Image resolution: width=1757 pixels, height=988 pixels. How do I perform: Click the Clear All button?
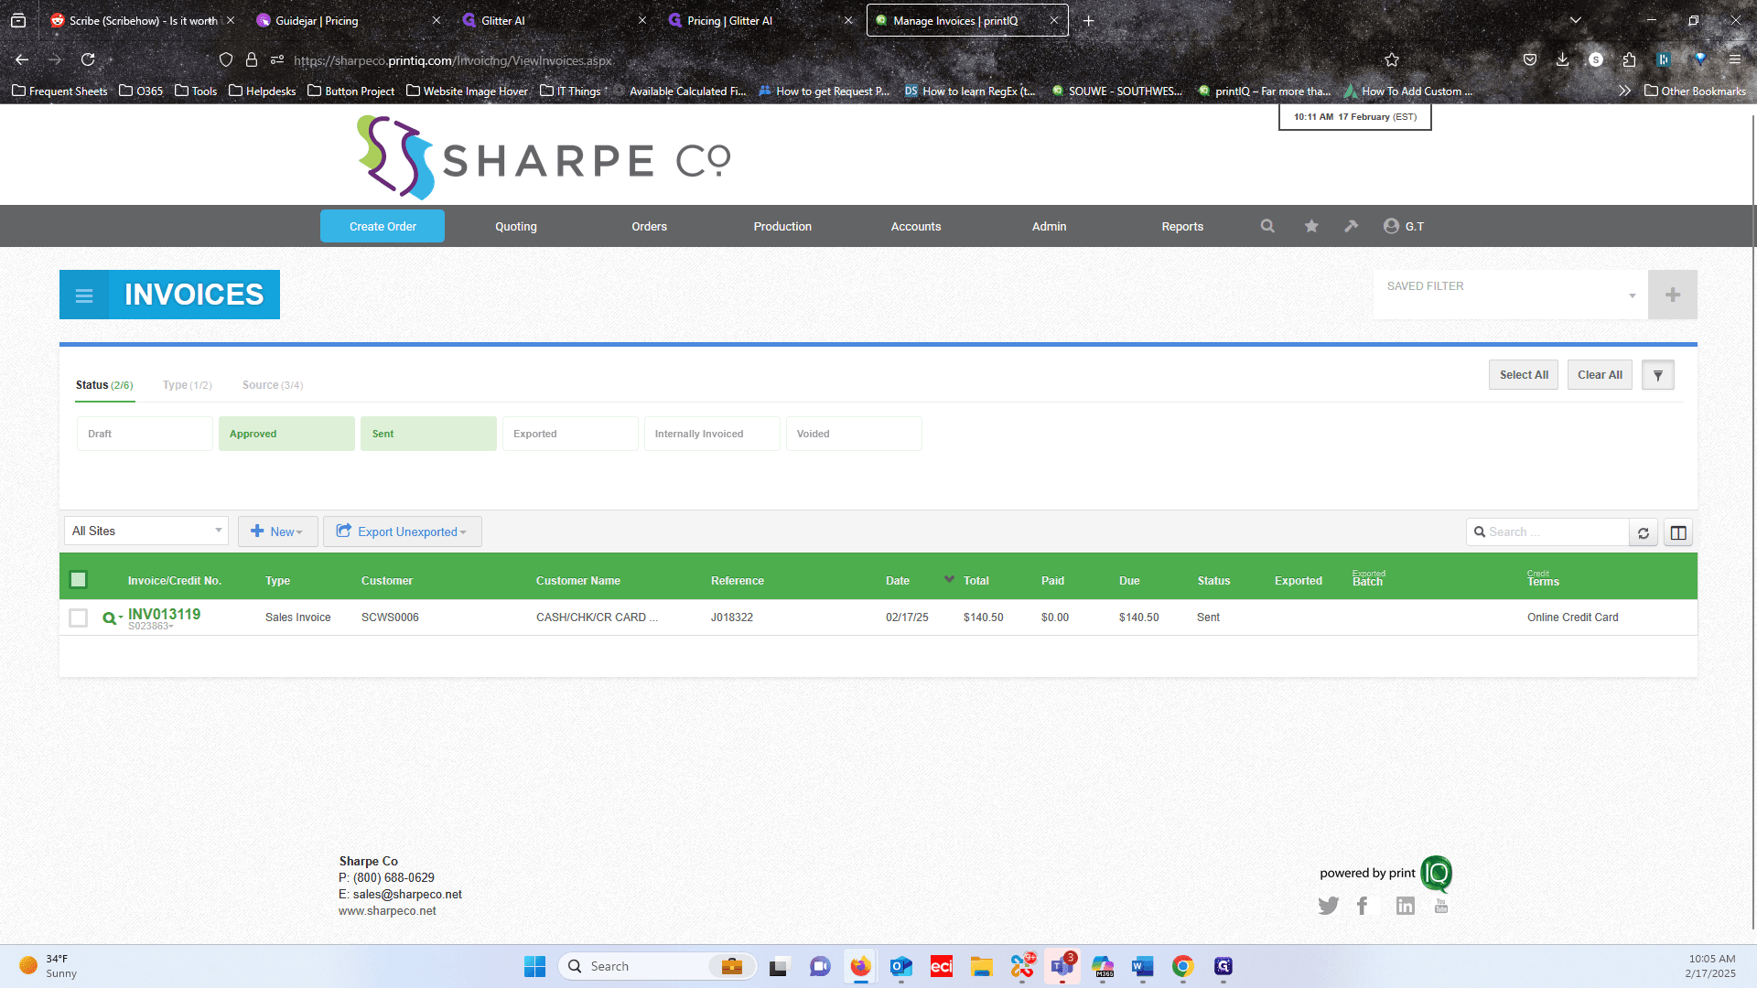(1600, 375)
